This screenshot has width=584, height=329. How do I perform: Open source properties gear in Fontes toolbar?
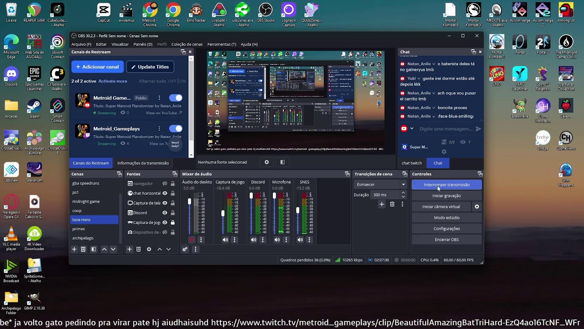pyautogui.click(x=149, y=249)
